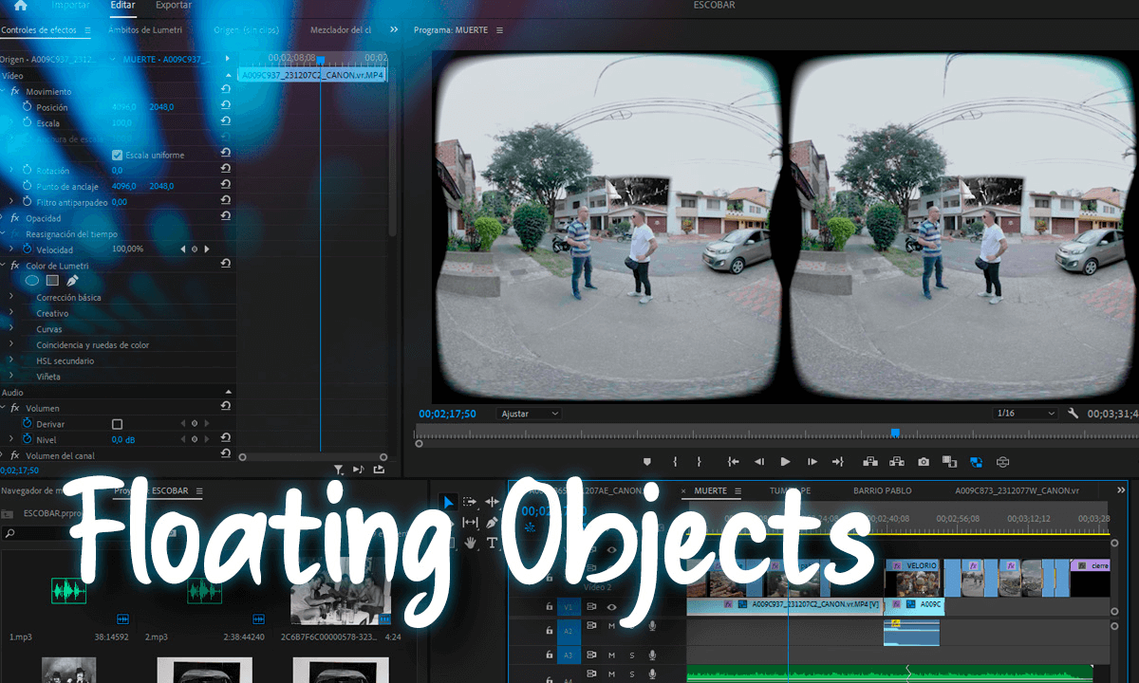Screen dimensions: 1139x683
Task: Click the Nivel 0,0 dB value
Action: (123, 440)
